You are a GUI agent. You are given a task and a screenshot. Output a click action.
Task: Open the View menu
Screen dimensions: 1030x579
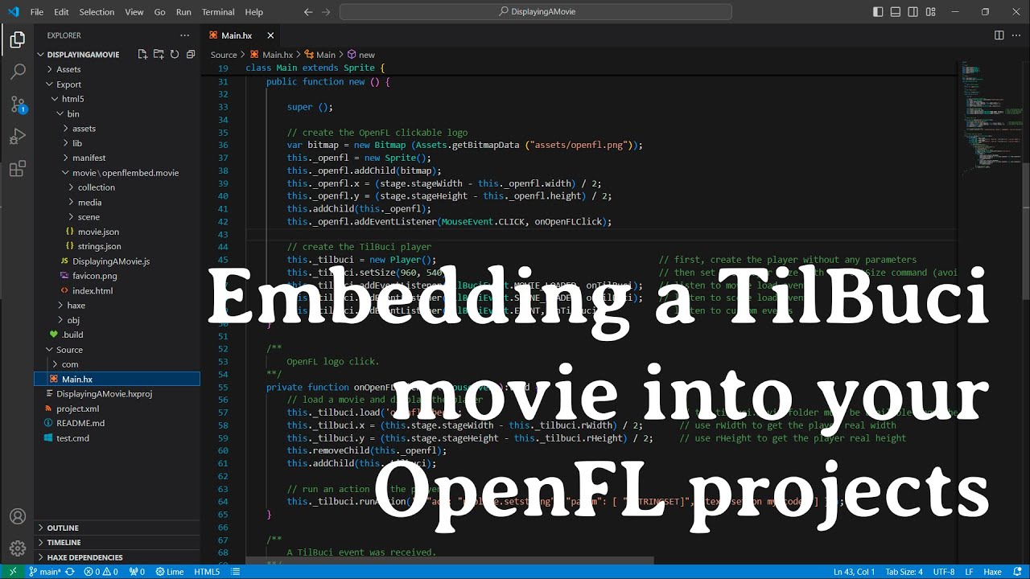pos(134,12)
